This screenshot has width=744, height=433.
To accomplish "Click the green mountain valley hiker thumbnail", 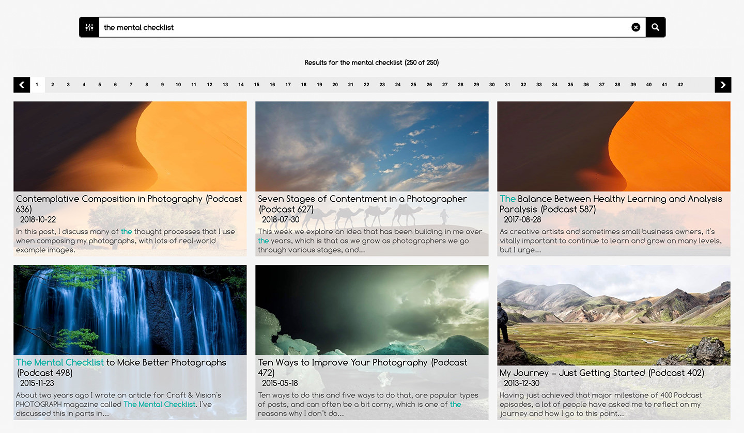I will [613, 315].
